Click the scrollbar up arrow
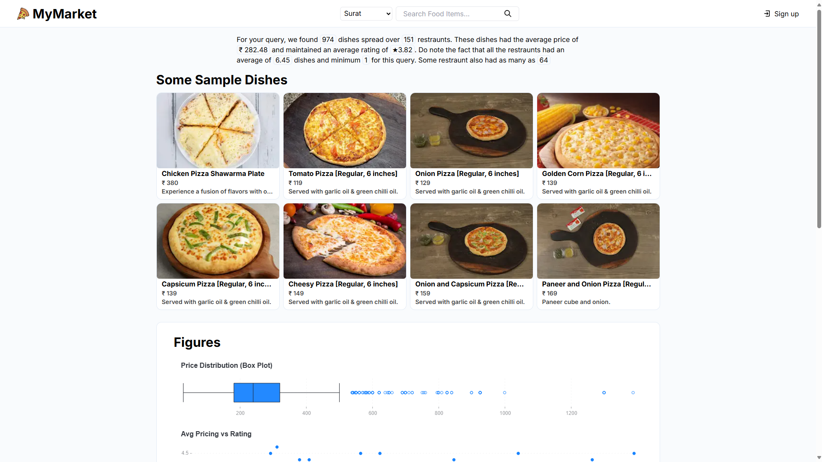 [818, 4]
